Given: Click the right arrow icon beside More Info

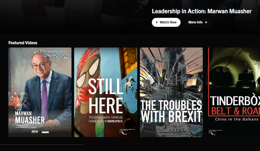Looking at the screenshot, I should [x=206, y=22].
